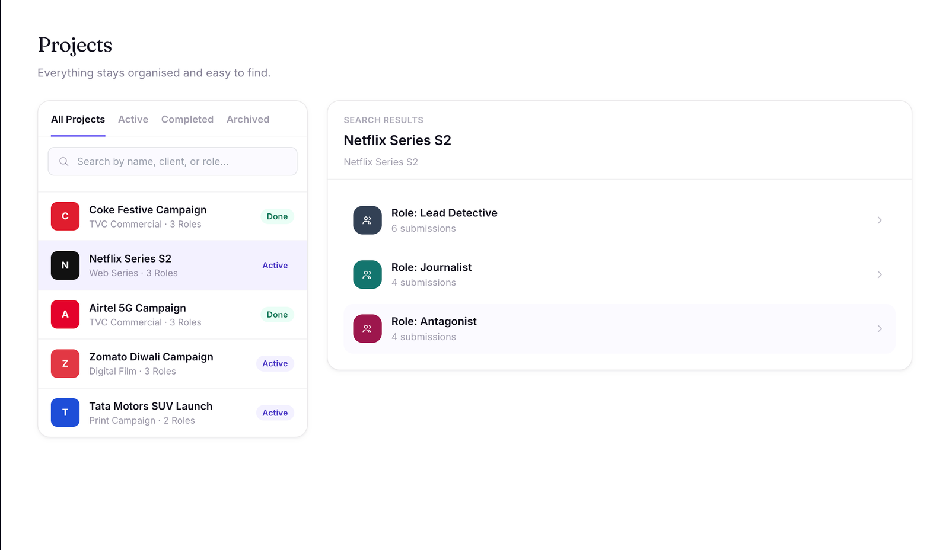
Task: Select Netflix Series S2 in project list
Action: coord(130,258)
